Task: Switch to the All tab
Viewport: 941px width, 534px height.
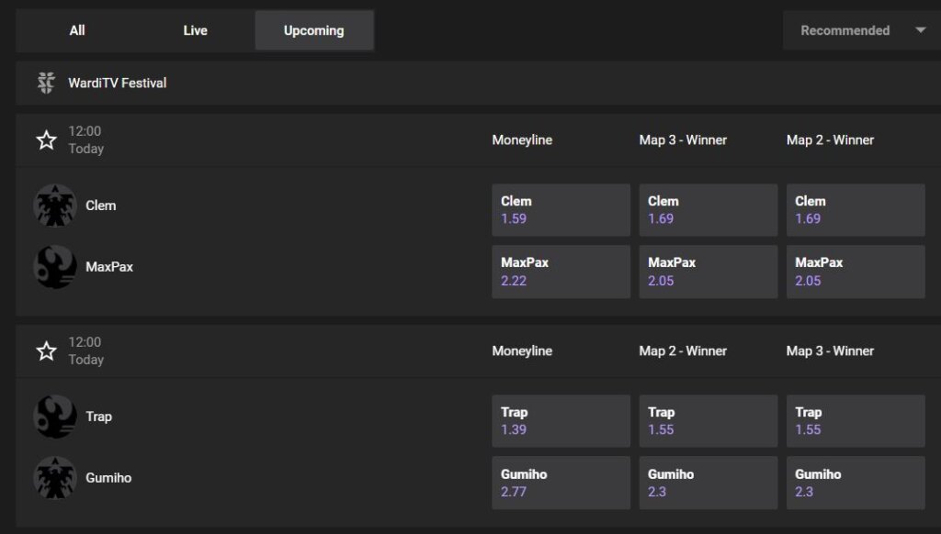Action: pyautogui.click(x=77, y=30)
